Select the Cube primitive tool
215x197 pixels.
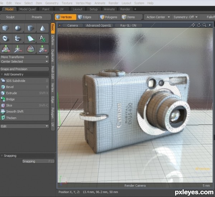(x=5, y=28)
